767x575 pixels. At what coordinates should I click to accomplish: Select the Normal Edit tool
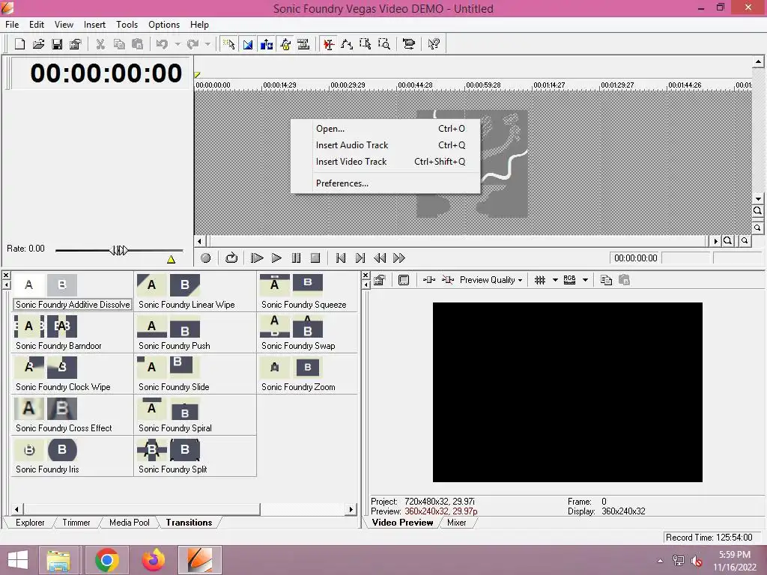coord(328,44)
